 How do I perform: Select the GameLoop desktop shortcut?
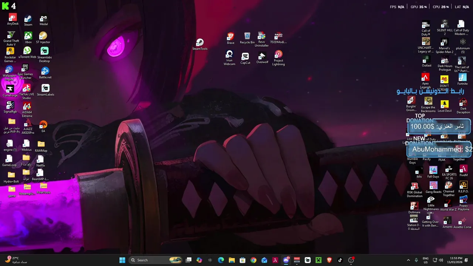pos(9,161)
